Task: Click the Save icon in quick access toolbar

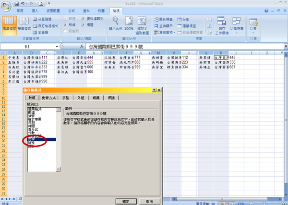Action: click(x=16, y=3)
